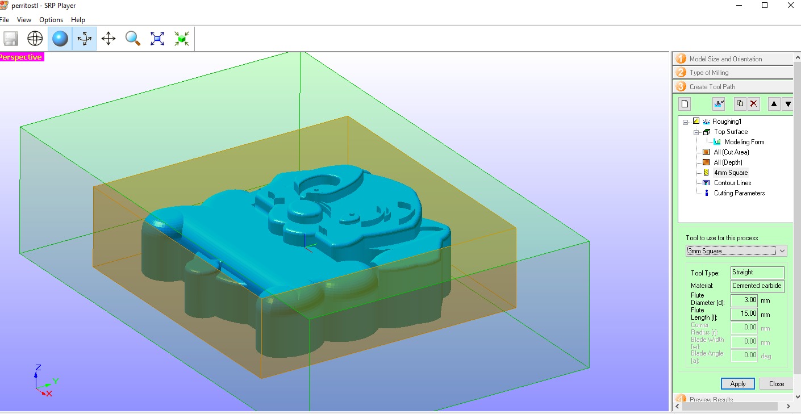
Task: Create a new process with blank page icon
Action: tap(685, 103)
